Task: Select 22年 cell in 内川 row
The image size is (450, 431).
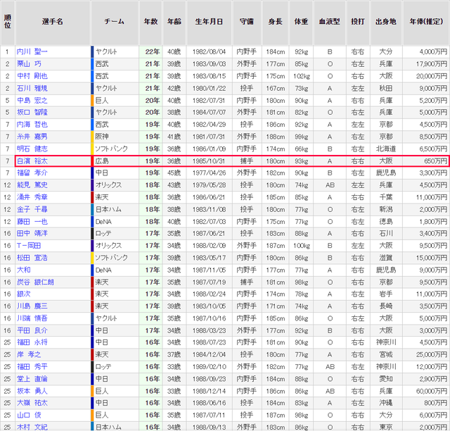Action: pos(151,51)
